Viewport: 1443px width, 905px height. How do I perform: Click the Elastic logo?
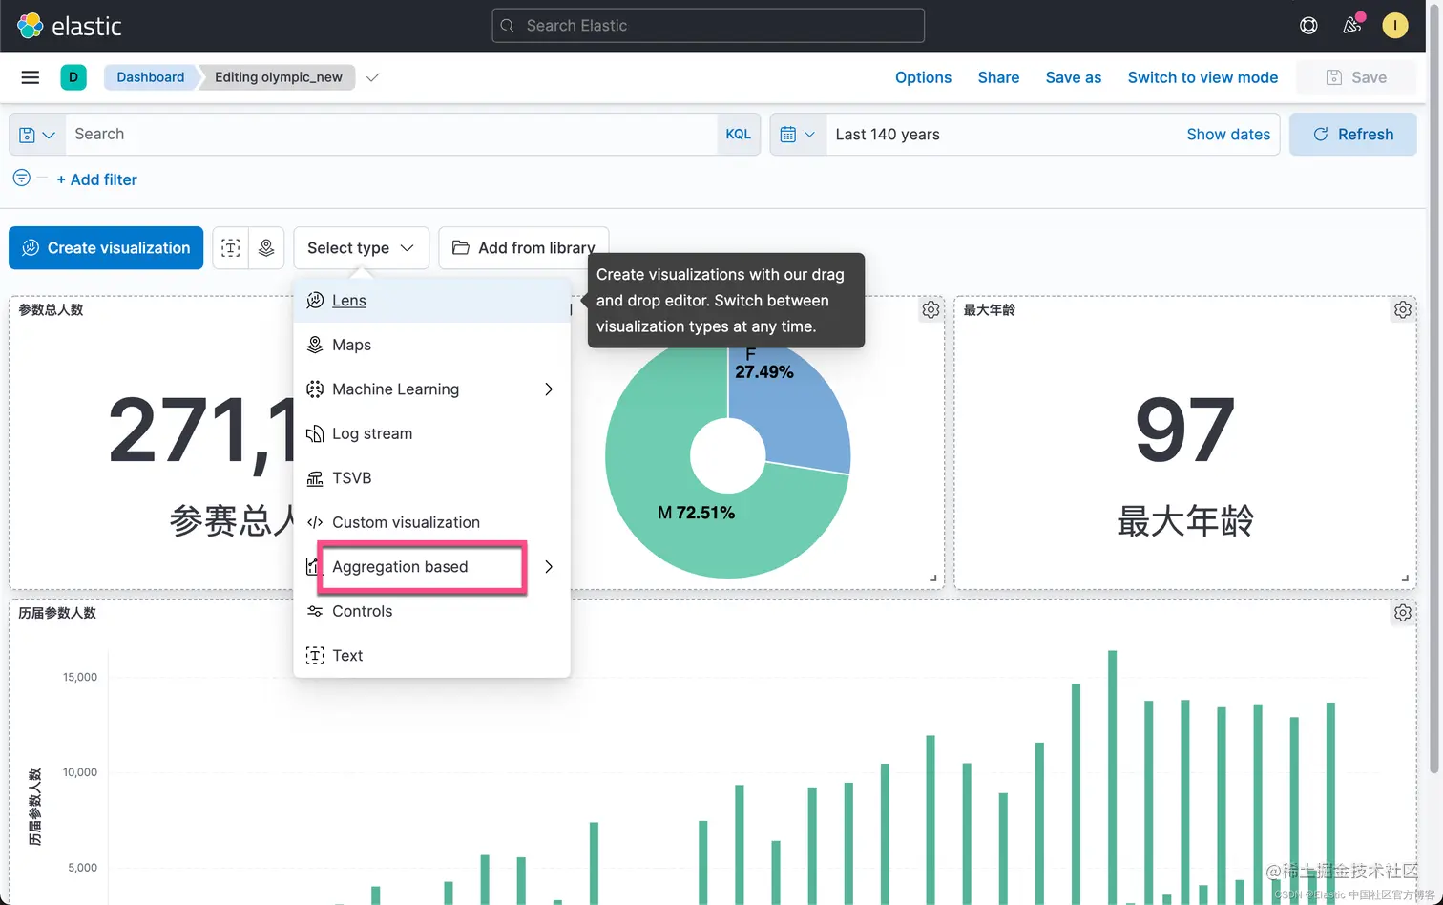(x=70, y=26)
